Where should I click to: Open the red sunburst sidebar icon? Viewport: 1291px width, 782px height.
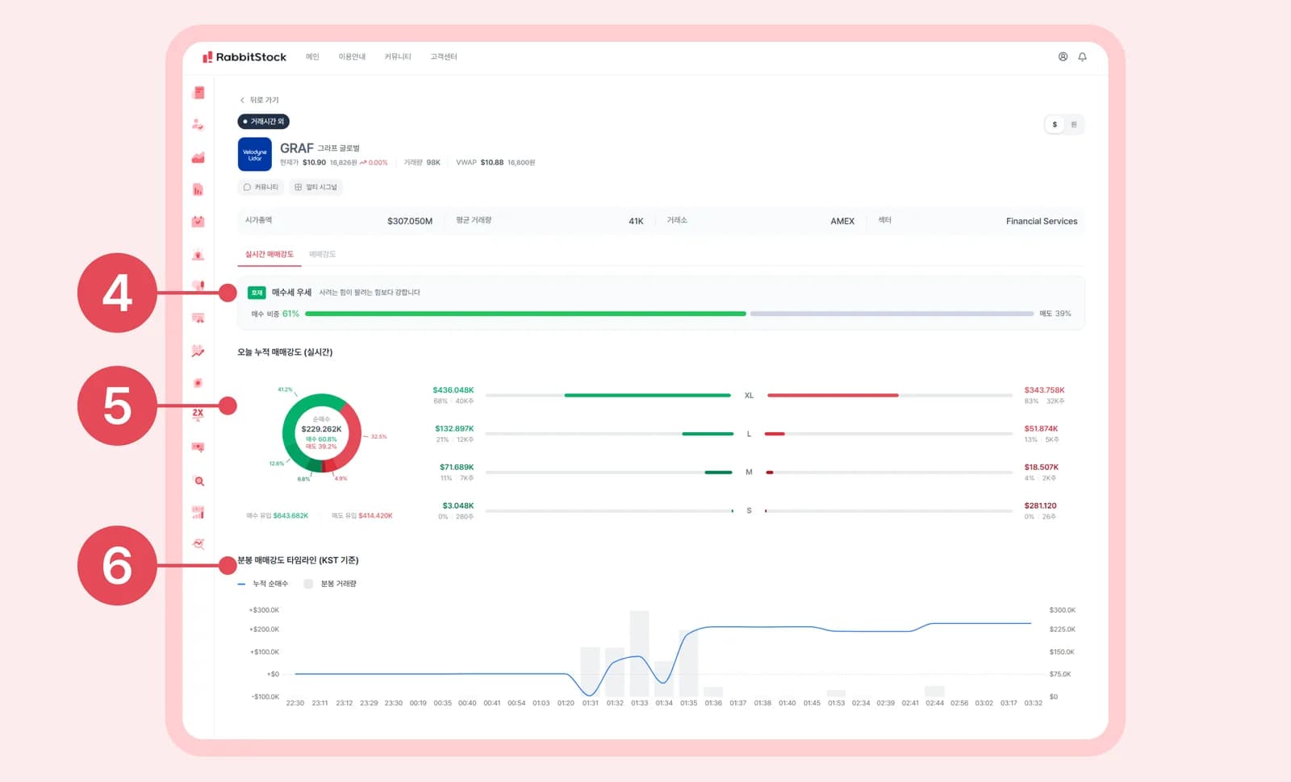point(198,383)
